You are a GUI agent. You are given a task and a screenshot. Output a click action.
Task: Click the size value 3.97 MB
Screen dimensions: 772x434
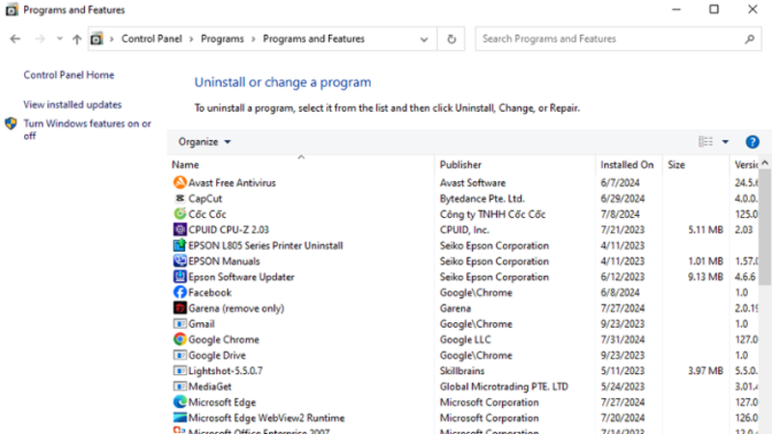705,370
